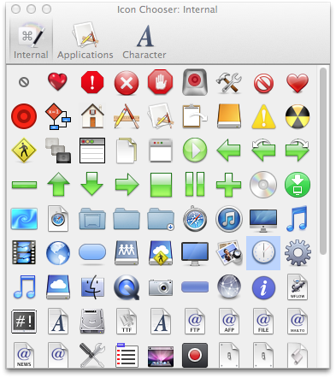This screenshot has width=336, height=378.
Task: Click the vertical scrollbar thumb
Action: point(322,161)
